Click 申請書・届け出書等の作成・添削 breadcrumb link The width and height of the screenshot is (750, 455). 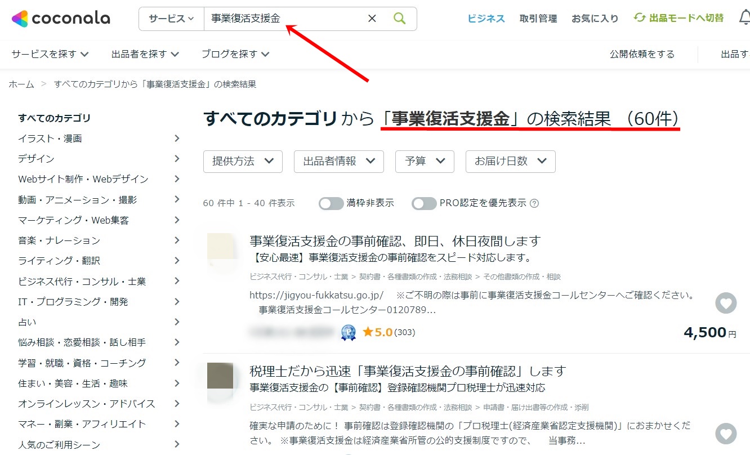tap(535, 407)
